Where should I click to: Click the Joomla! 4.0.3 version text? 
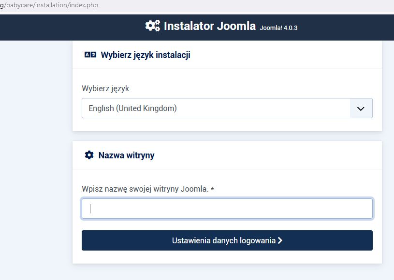(x=278, y=28)
